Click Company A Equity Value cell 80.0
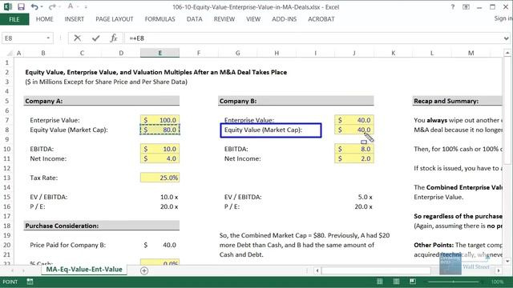Viewport: 513px width, 288px height. [x=160, y=130]
